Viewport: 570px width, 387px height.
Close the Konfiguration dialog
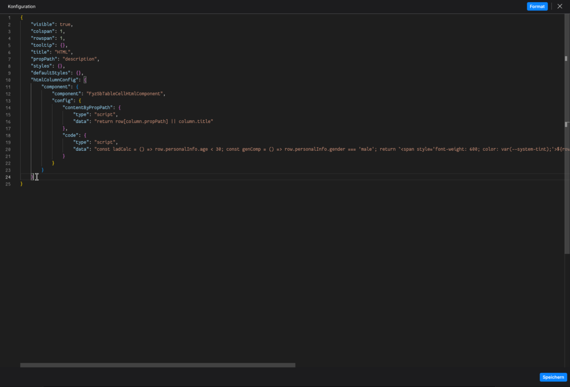(x=559, y=6)
